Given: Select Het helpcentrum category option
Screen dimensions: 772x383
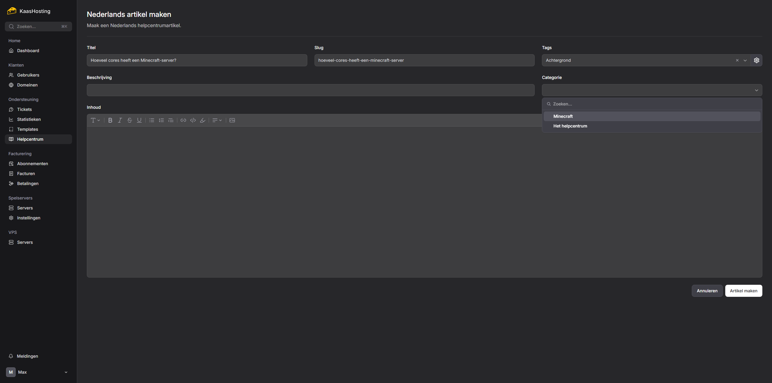Looking at the screenshot, I should [x=570, y=126].
